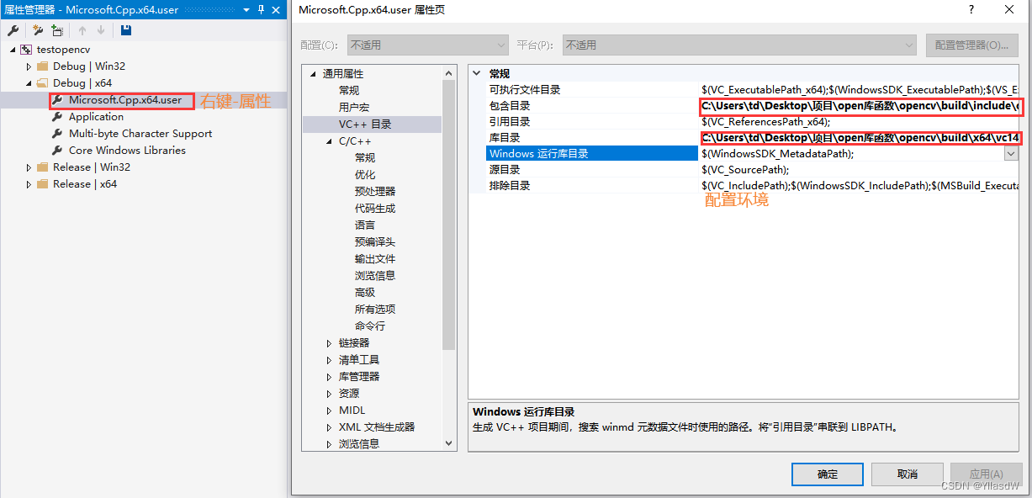1032x498 pixels.
Task: Select the Release | x64 folder icon
Action: [43, 184]
